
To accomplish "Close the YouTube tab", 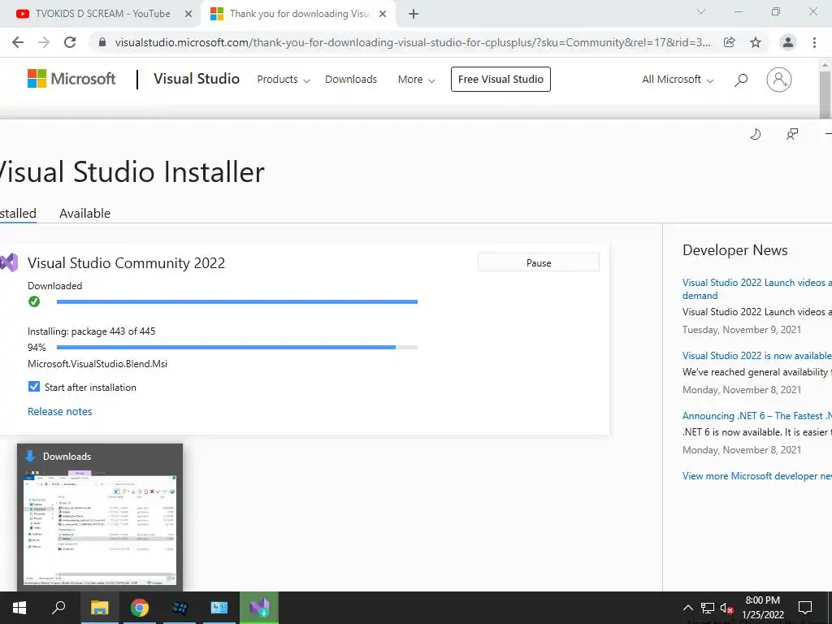I will coord(188,15).
